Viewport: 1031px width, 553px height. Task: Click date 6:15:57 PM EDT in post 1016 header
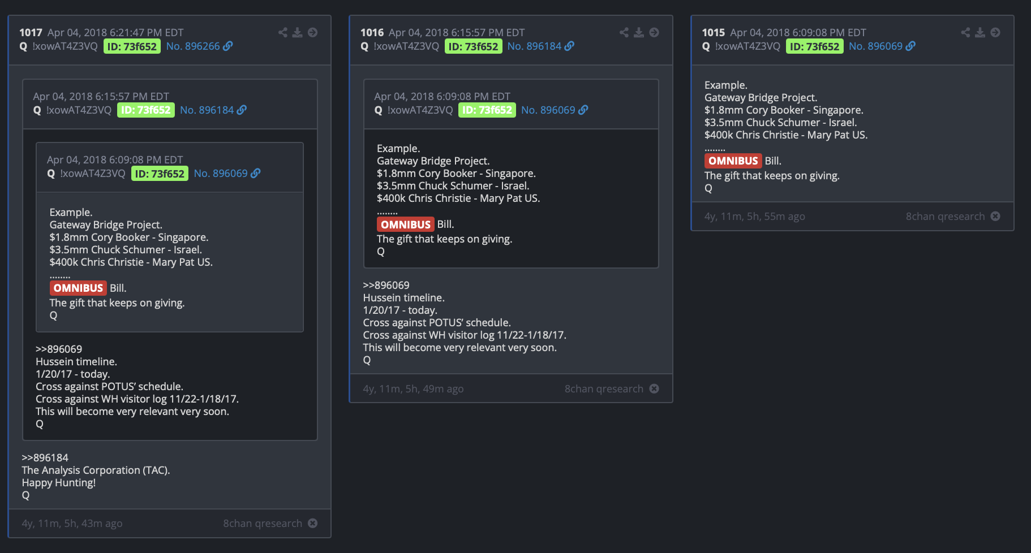457,32
